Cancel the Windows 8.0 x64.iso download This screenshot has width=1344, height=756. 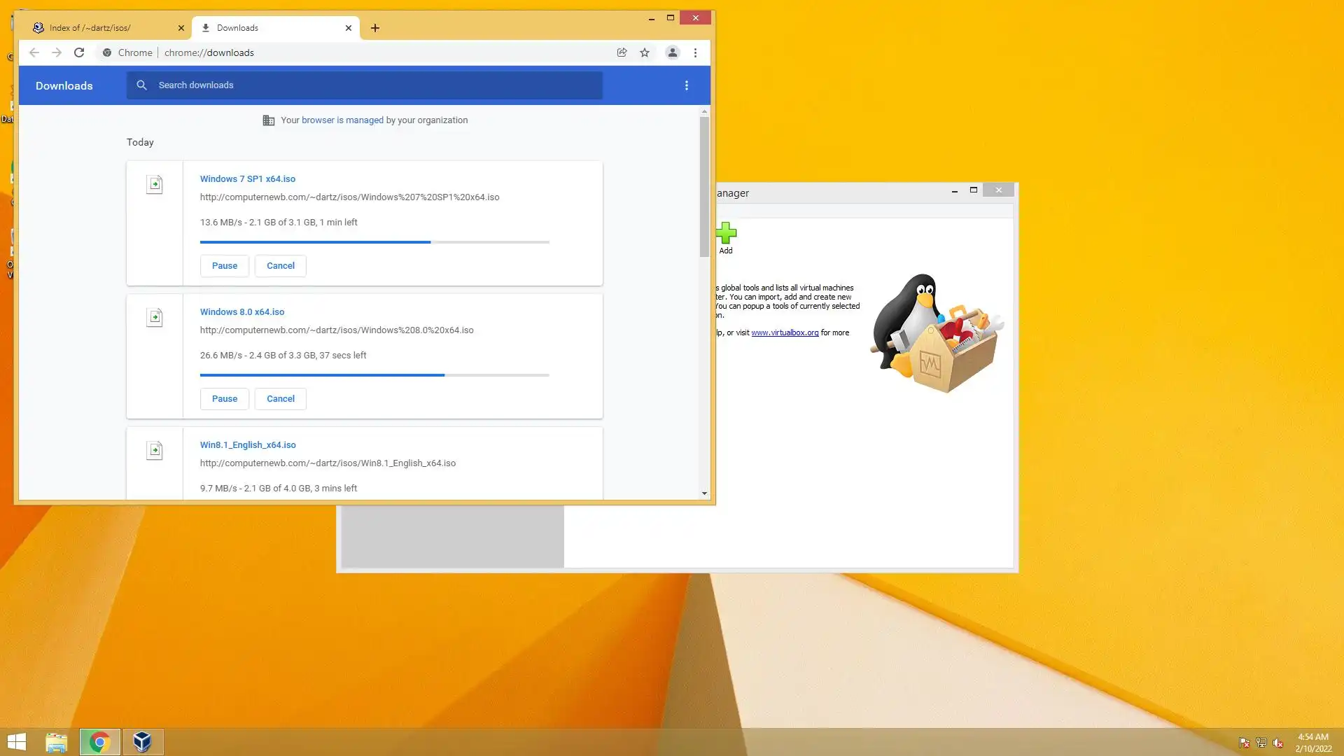(281, 399)
